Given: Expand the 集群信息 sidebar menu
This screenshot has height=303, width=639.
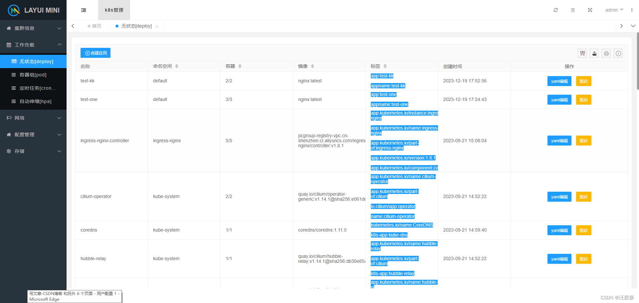Looking at the screenshot, I should (x=33, y=28).
